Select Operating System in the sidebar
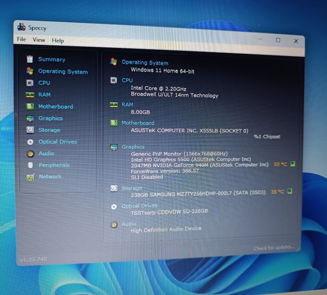 pyautogui.click(x=63, y=71)
